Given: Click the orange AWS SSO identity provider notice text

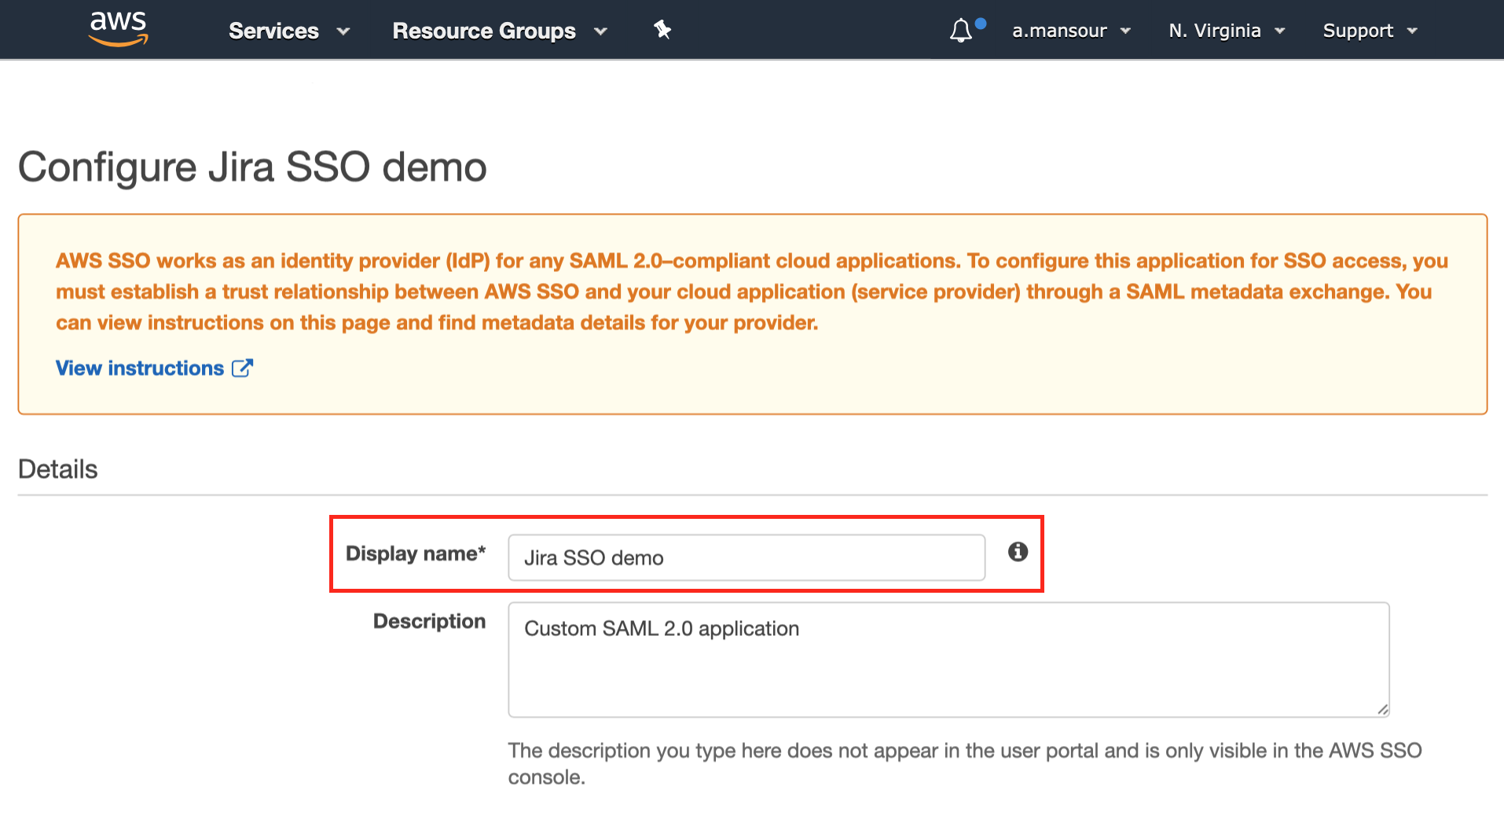Looking at the screenshot, I should pos(751,292).
